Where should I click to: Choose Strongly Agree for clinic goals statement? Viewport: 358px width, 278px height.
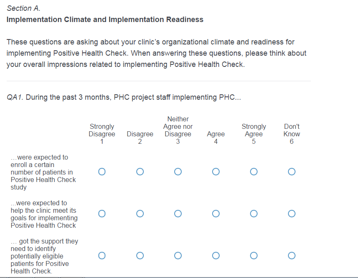pos(254,214)
